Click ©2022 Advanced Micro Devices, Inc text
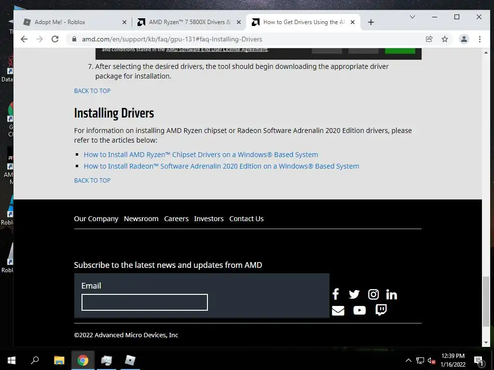494x370 pixels. click(126, 335)
